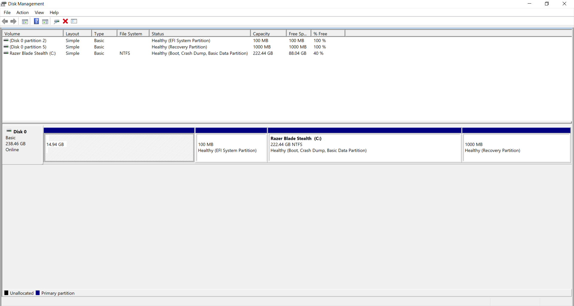The image size is (574, 306).
Task: Click the 'NTFS' file system cell
Action: pyautogui.click(x=125, y=53)
